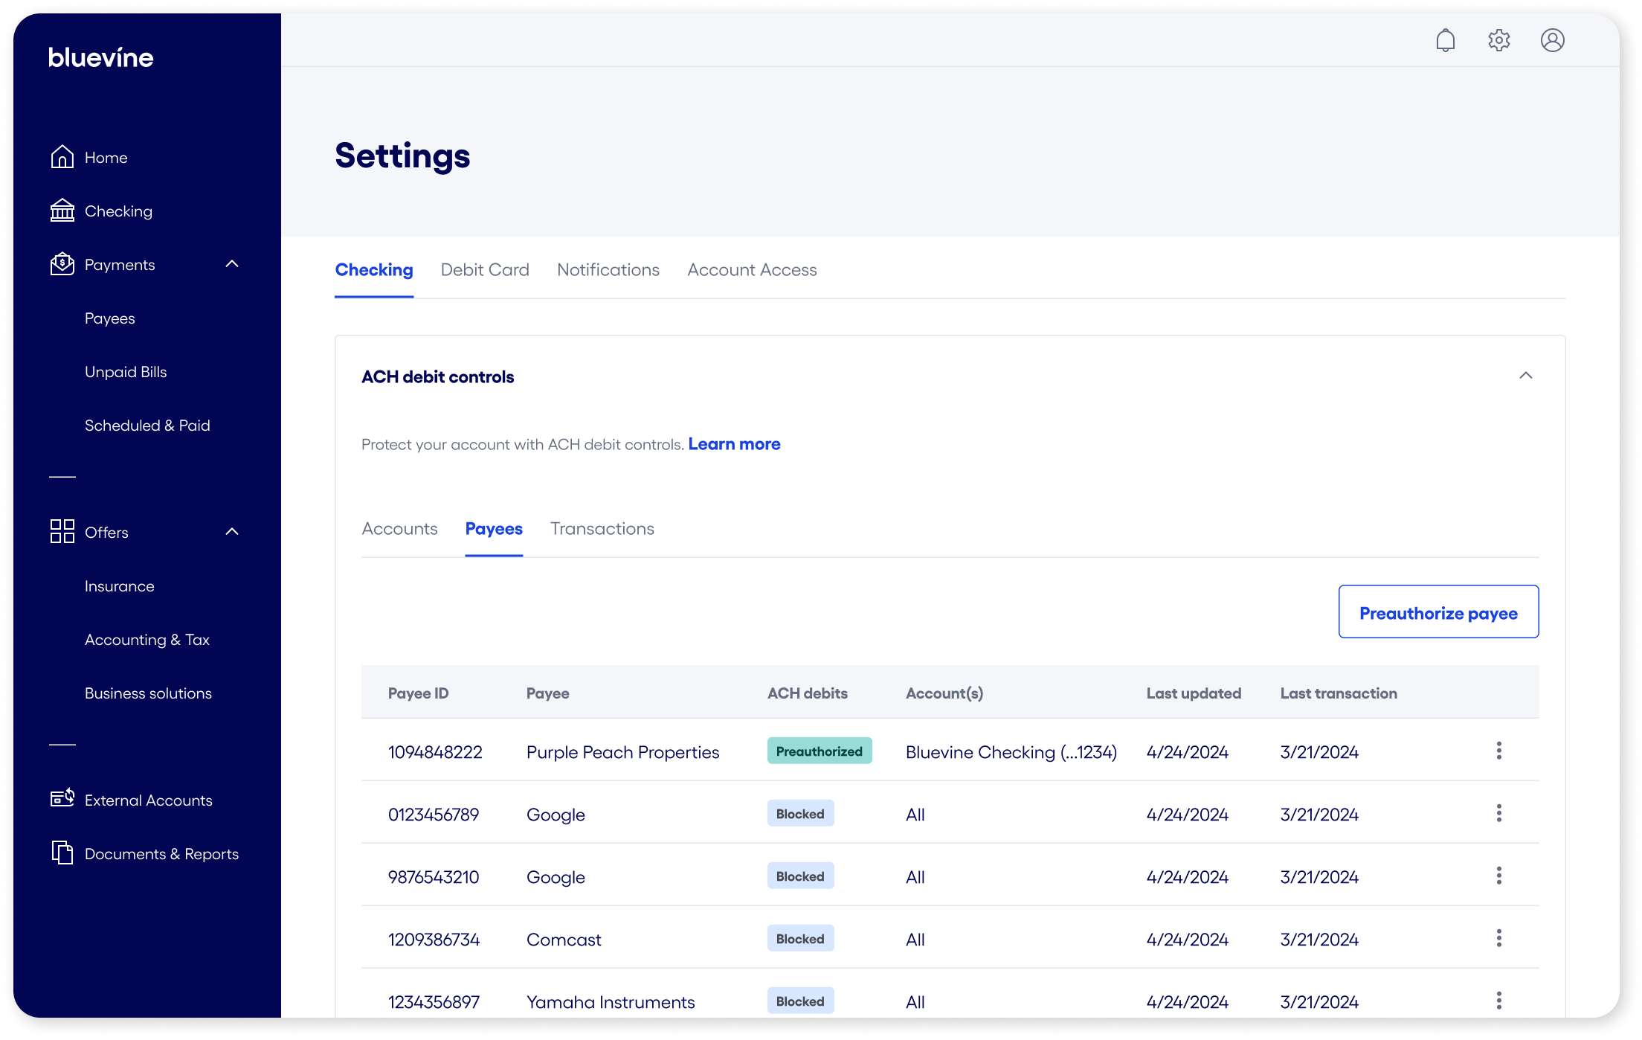Switch to the Notifications tab

click(x=608, y=270)
